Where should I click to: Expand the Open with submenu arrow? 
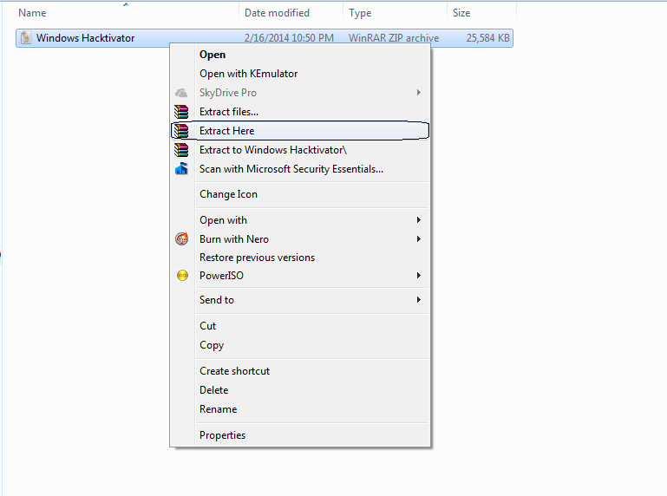tap(419, 220)
